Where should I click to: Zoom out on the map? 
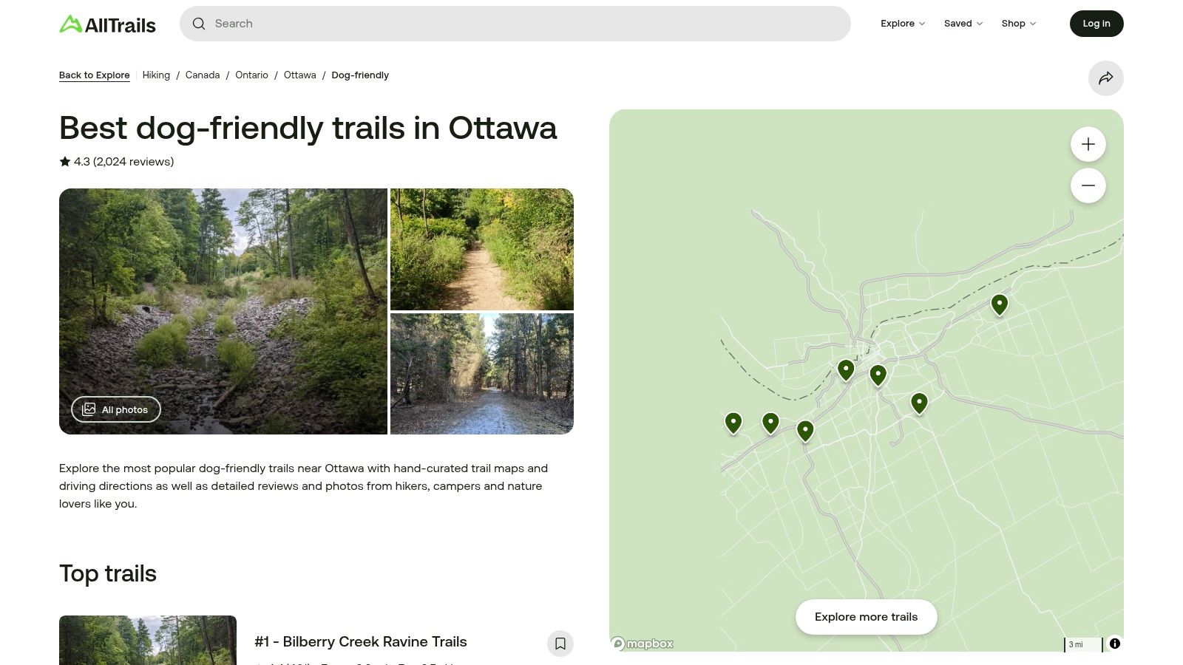[x=1088, y=185]
